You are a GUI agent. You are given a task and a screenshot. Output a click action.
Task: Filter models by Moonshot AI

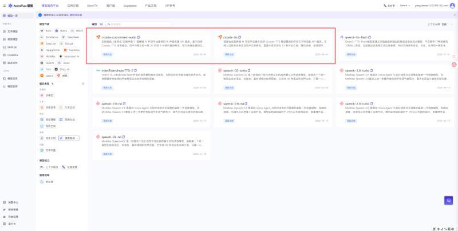(69, 56)
